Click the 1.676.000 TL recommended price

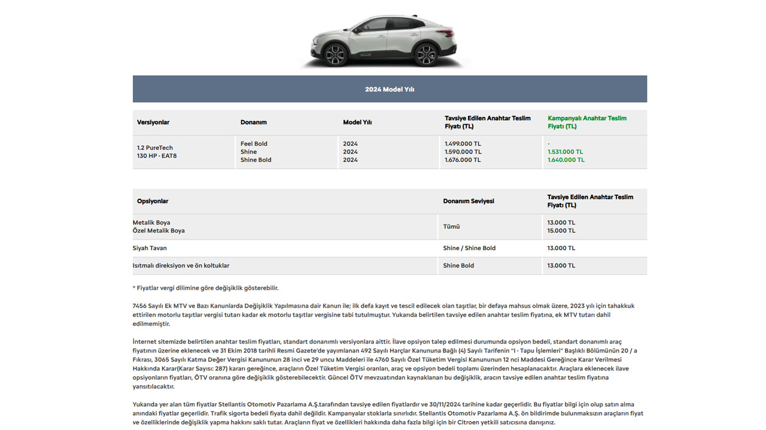coord(463,160)
